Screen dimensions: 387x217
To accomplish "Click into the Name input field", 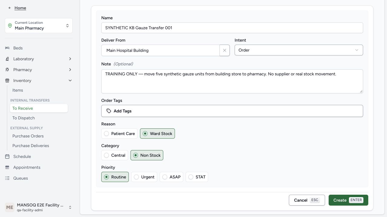I will click(x=232, y=28).
